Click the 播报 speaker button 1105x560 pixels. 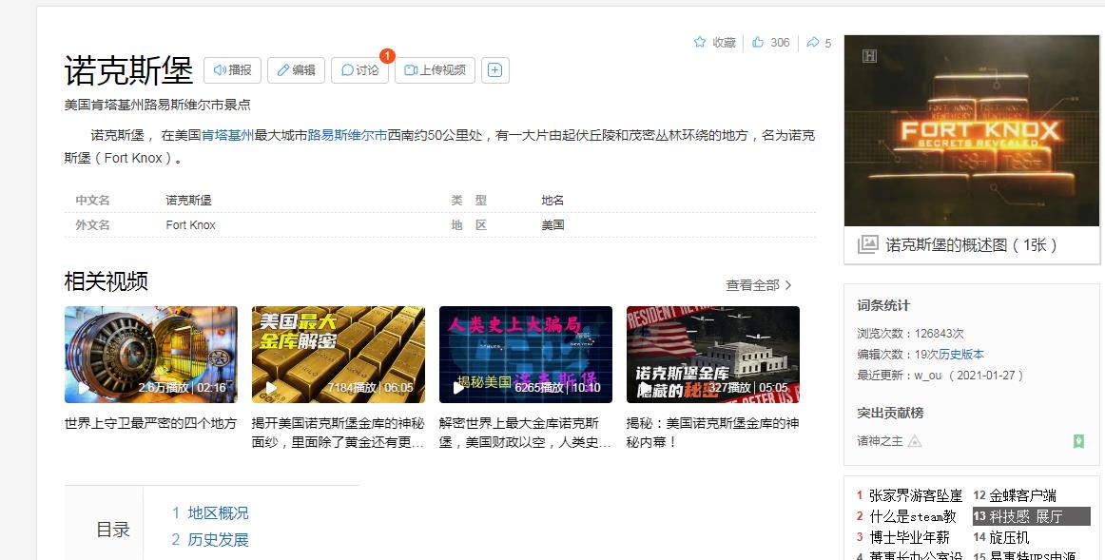click(x=232, y=70)
